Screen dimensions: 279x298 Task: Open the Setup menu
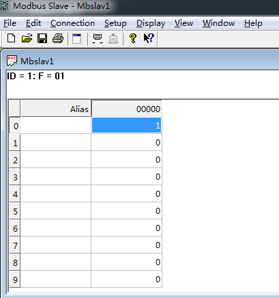[115, 23]
